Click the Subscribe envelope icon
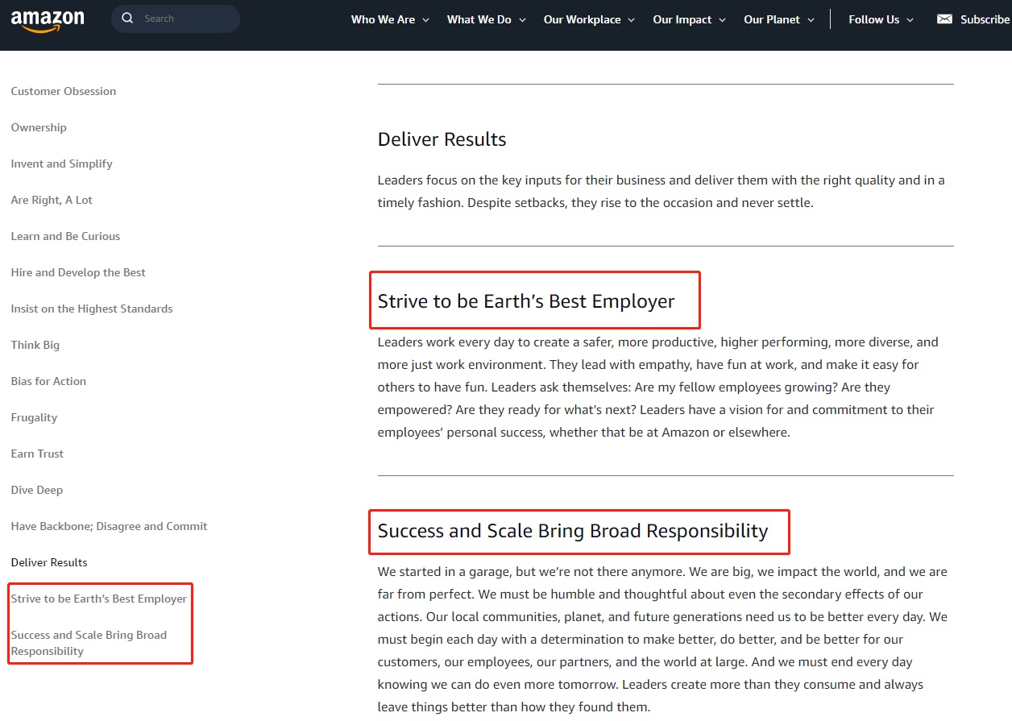Viewport: 1012px width, 721px height. click(x=944, y=19)
